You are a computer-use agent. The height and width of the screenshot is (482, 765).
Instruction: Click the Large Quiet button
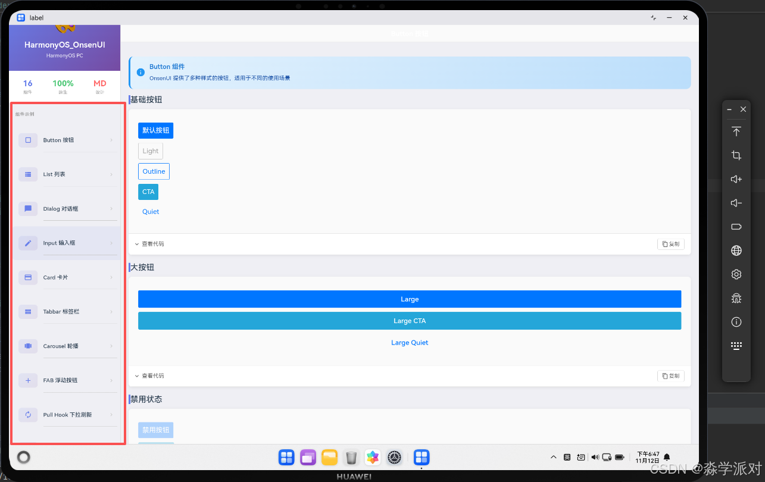pyautogui.click(x=410, y=343)
